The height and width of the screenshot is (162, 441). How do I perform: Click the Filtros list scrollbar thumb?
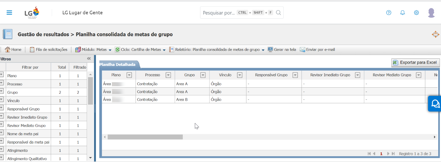pyautogui.click(x=90, y=91)
